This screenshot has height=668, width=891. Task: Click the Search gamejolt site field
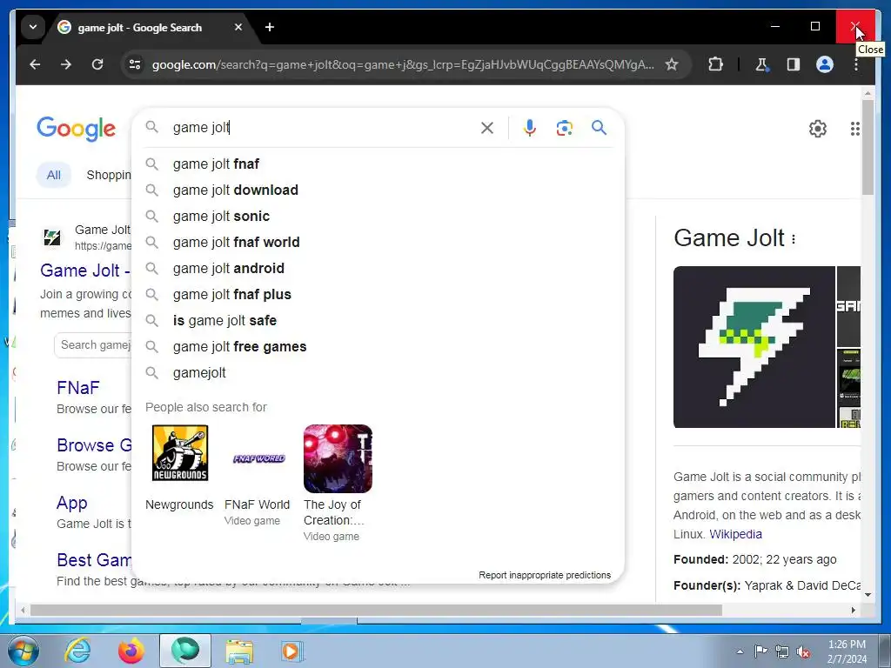(x=93, y=345)
